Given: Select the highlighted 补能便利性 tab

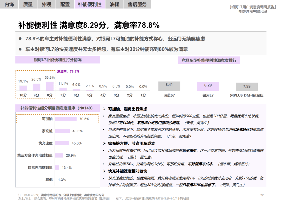Looking at the screenshot, I should [90, 4].
